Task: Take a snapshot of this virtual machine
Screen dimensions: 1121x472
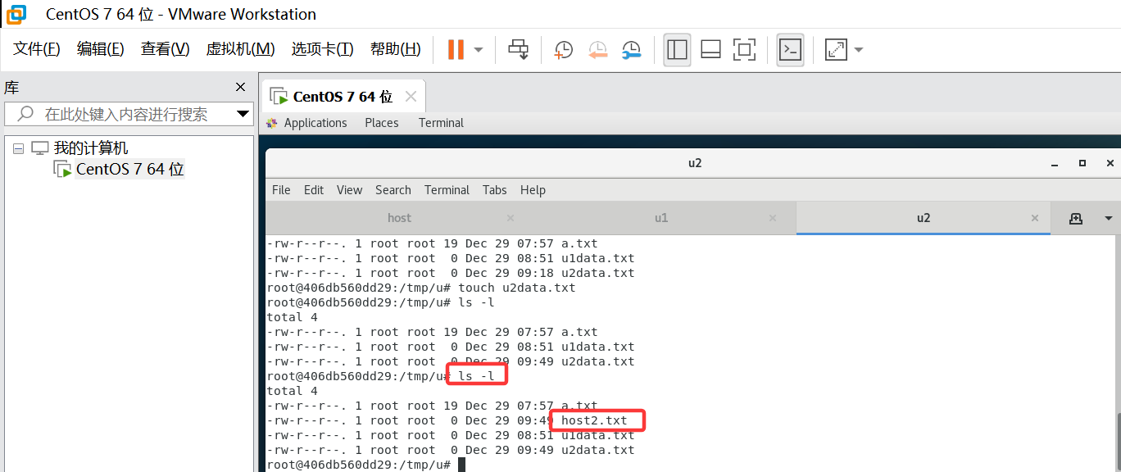Action: point(563,49)
